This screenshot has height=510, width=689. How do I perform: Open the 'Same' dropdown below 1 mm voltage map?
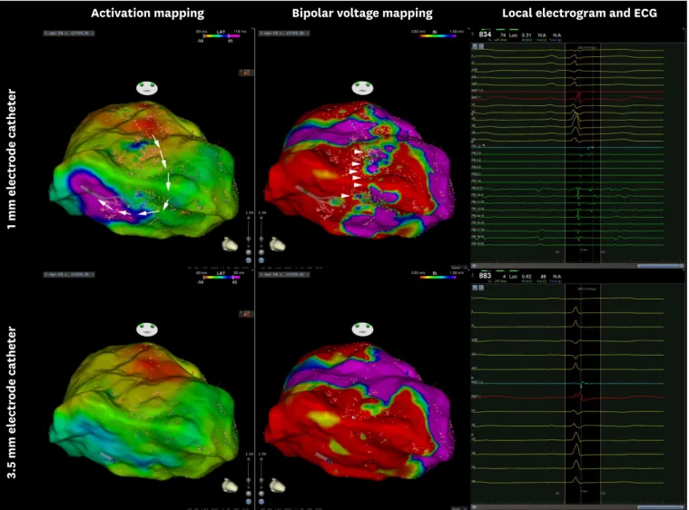(x=458, y=268)
